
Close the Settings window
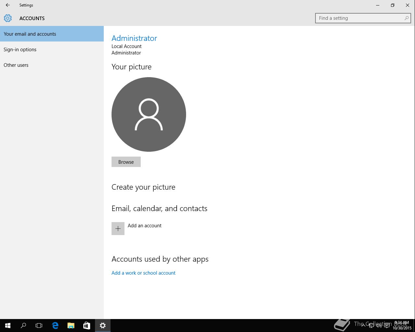[x=408, y=5]
